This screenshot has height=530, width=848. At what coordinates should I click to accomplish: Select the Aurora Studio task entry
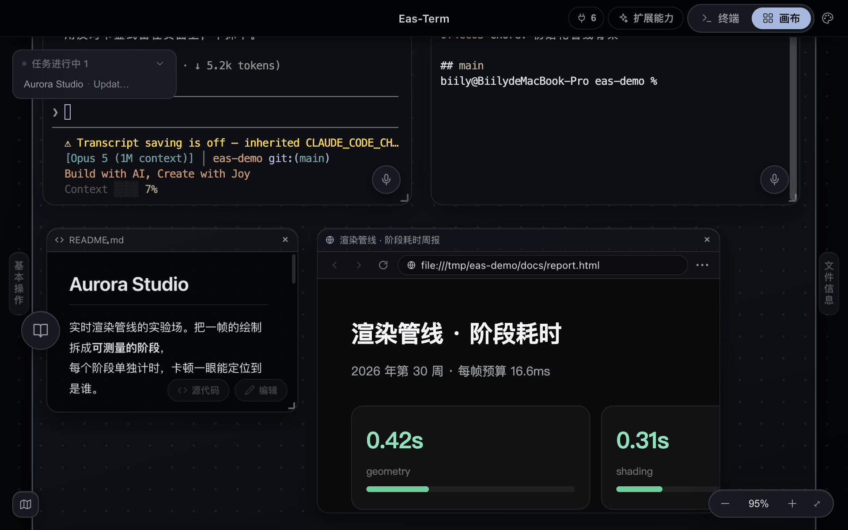pyautogui.click(x=76, y=84)
